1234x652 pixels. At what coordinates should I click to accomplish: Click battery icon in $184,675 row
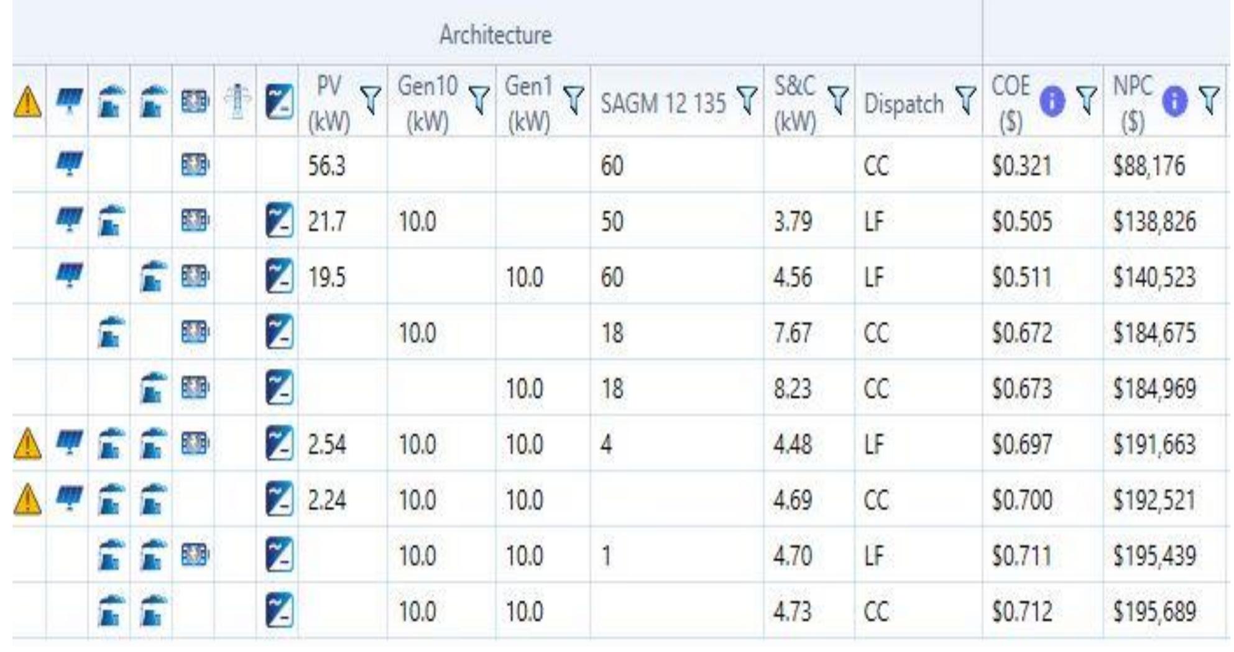point(194,332)
